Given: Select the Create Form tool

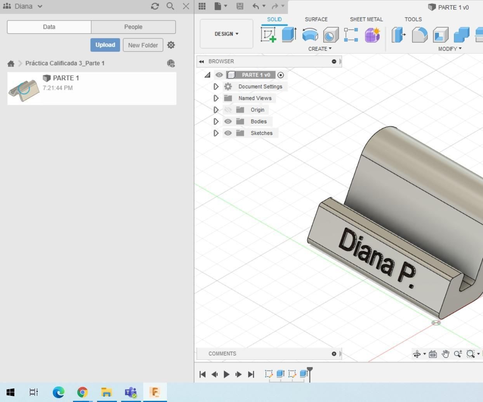Looking at the screenshot, I should tap(372, 35).
